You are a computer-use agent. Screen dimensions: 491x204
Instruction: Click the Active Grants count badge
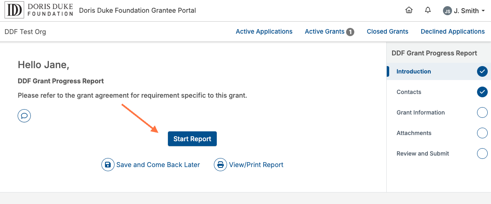click(x=350, y=32)
